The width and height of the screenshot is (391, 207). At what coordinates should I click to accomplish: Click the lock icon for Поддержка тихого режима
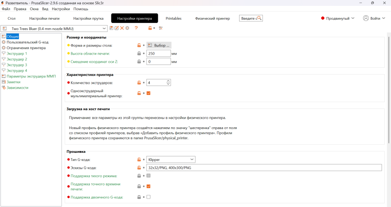click(139, 176)
